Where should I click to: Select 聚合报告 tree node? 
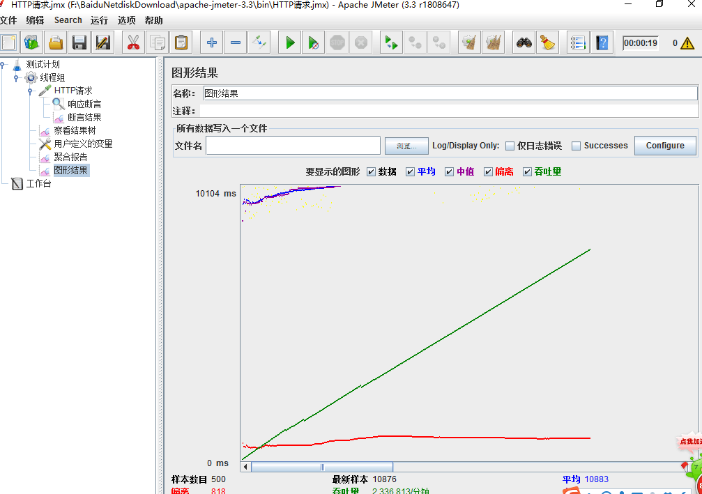tap(70, 157)
